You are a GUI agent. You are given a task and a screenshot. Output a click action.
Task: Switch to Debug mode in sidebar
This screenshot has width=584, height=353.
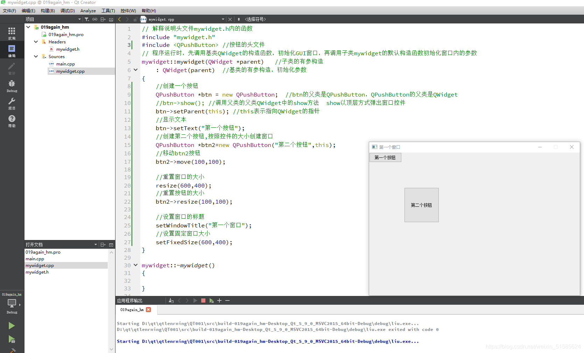coord(12,86)
